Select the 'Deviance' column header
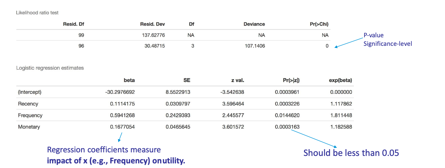 point(254,24)
